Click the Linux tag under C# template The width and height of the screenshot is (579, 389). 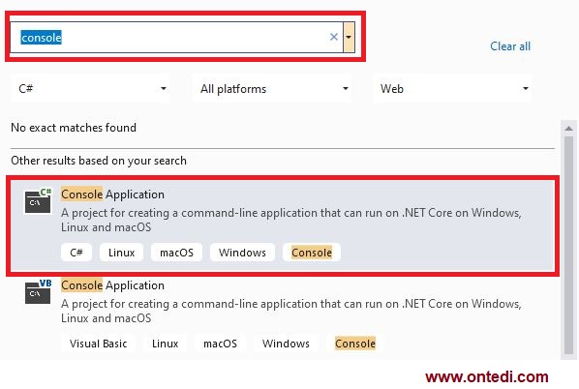pyautogui.click(x=121, y=253)
